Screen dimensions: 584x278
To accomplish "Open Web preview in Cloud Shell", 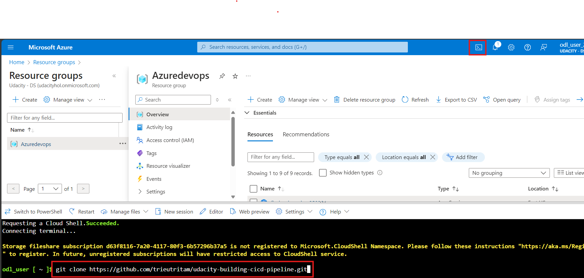I will (249, 212).
